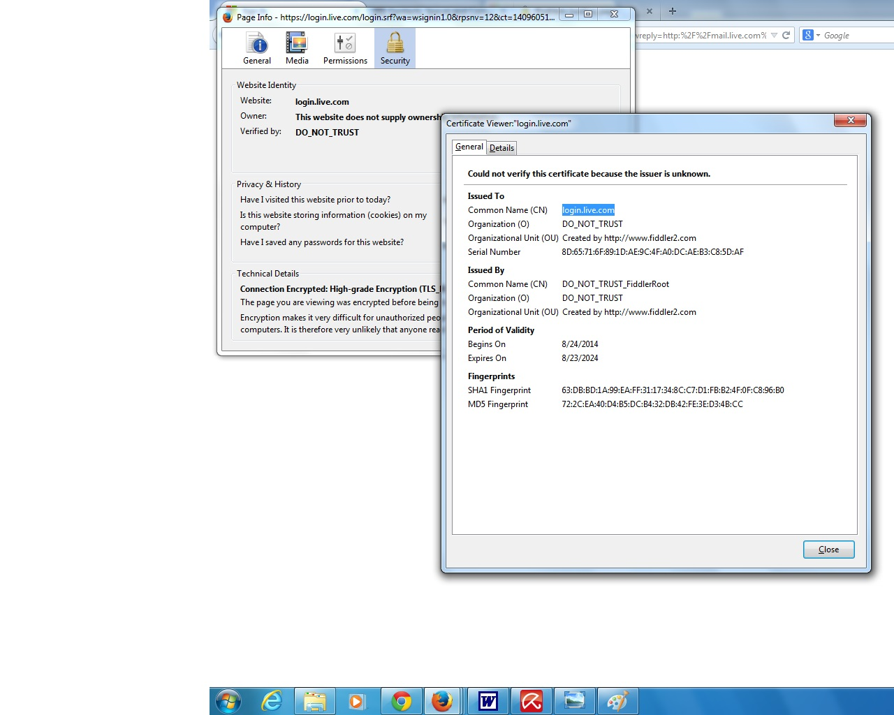The height and width of the screenshot is (715, 894).
Task: Open a new tab with the plus button
Action: [x=673, y=11]
